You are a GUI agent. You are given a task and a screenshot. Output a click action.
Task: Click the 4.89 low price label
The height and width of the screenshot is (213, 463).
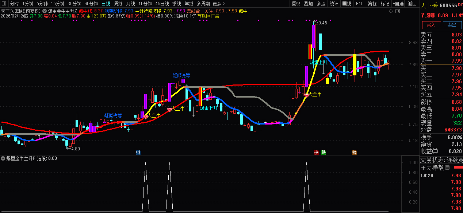tap(75, 149)
